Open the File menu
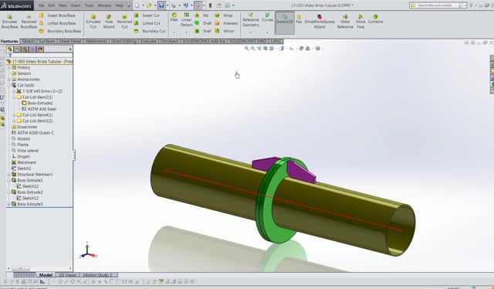 coord(42,5)
